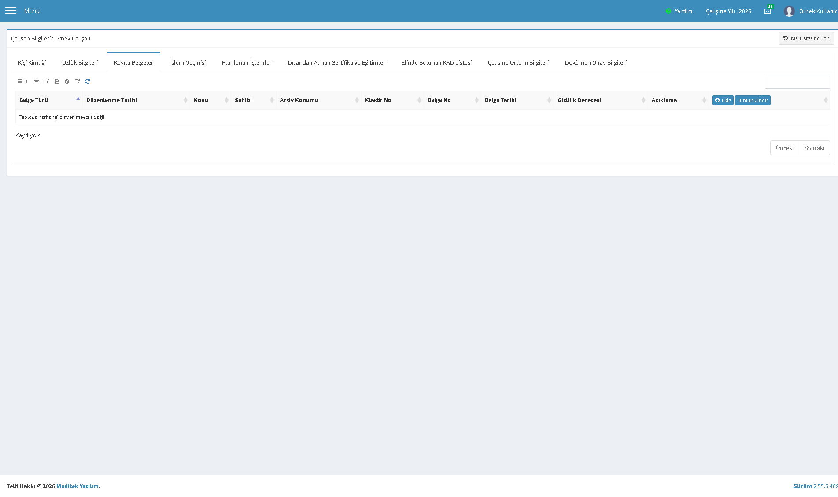Click the Ekle button
838x497 pixels.
tap(723, 100)
